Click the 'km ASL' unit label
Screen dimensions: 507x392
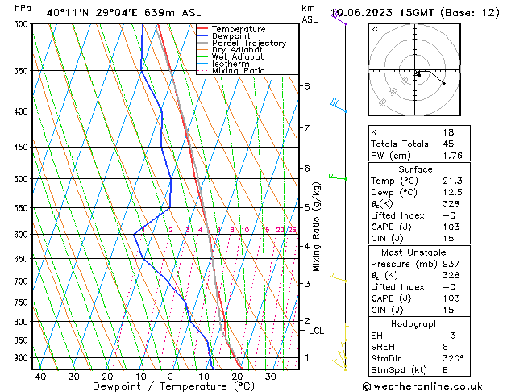[x=310, y=14]
